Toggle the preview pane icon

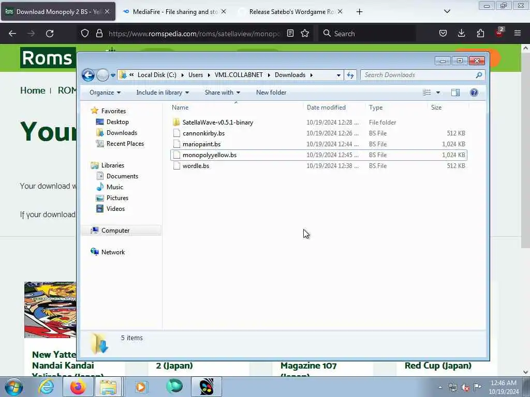point(455,93)
